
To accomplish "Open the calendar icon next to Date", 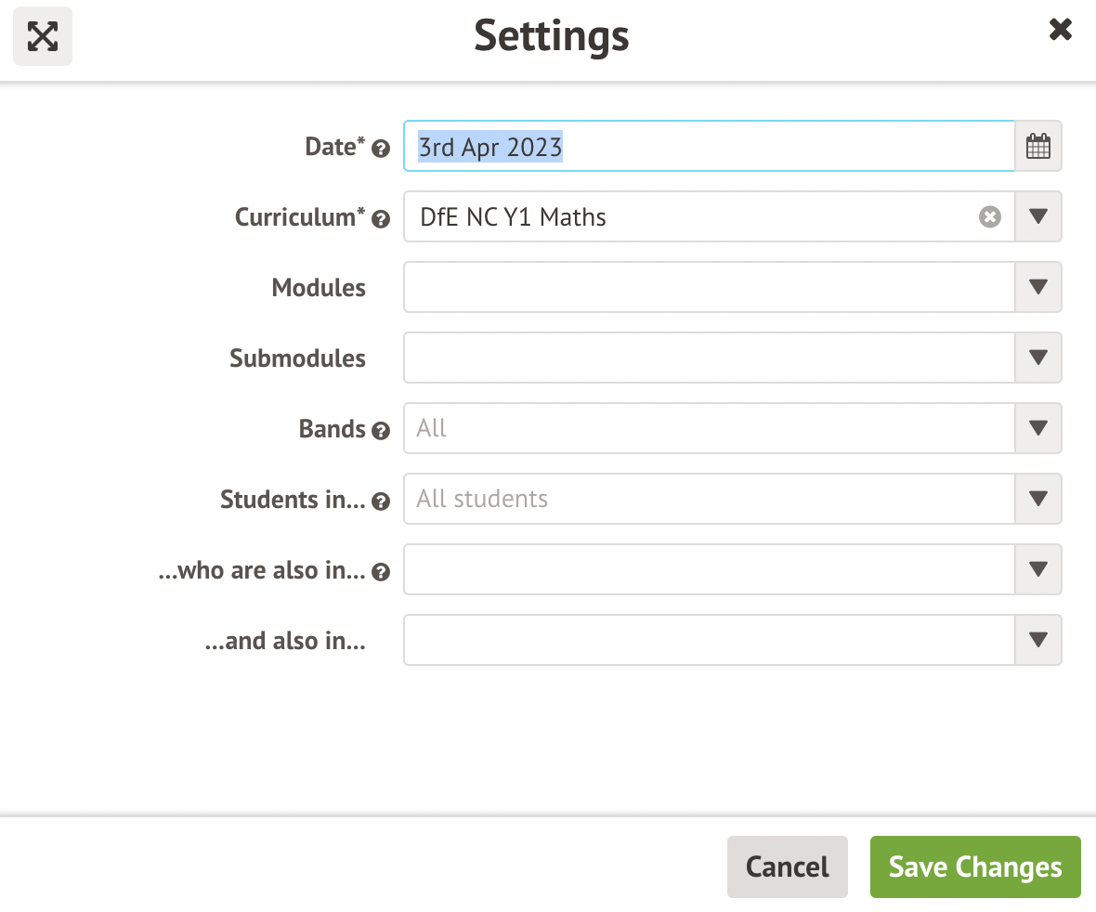I will (x=1037, y=146).
